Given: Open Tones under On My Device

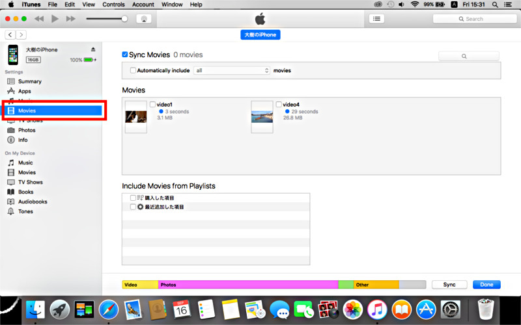Looking at the screenshot, I should (x=25, y=211).
